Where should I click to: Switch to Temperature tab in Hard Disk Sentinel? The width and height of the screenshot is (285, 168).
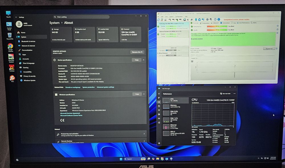click(x=205, y=23)
